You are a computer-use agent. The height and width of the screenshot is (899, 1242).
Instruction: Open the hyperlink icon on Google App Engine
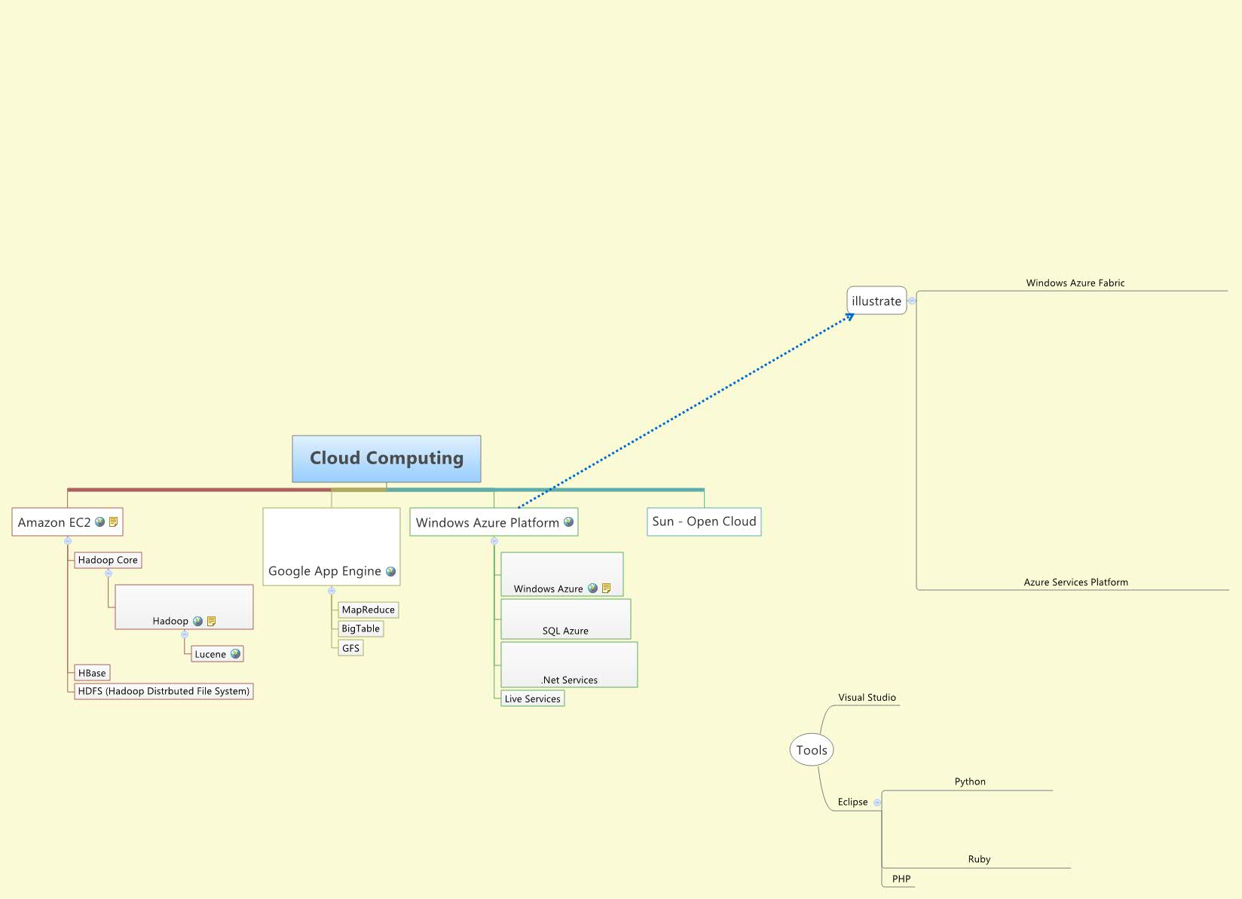pos(390,571)
